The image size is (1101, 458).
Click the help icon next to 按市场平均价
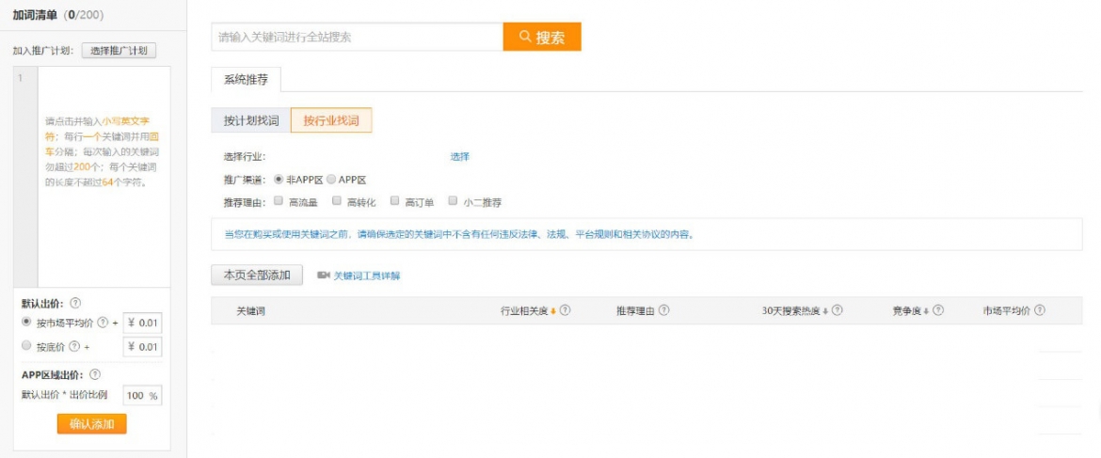(103, 323)
